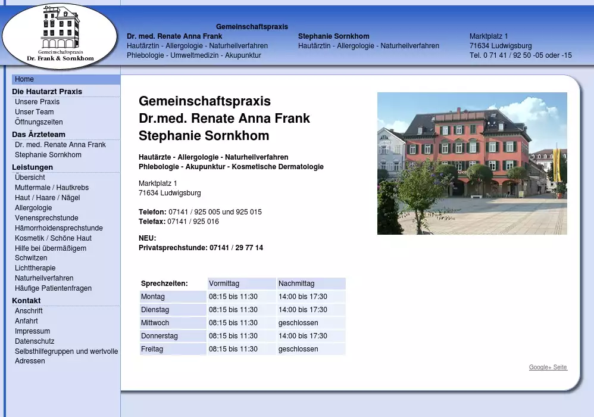This screenshot has height=417, width=594.
Task: View the Impressum page
Action: pyautogui.click(x=32, y=331)
